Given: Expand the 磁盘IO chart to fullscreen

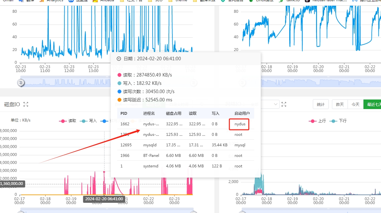Looking at the screenshot, I should click(x=26, y=104).
